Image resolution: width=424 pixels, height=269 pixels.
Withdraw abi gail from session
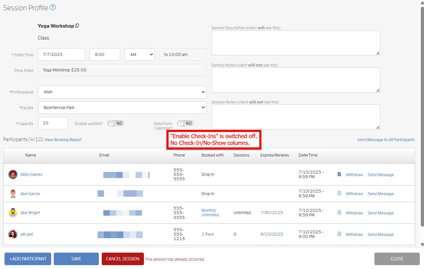click(x=354, y=235)
